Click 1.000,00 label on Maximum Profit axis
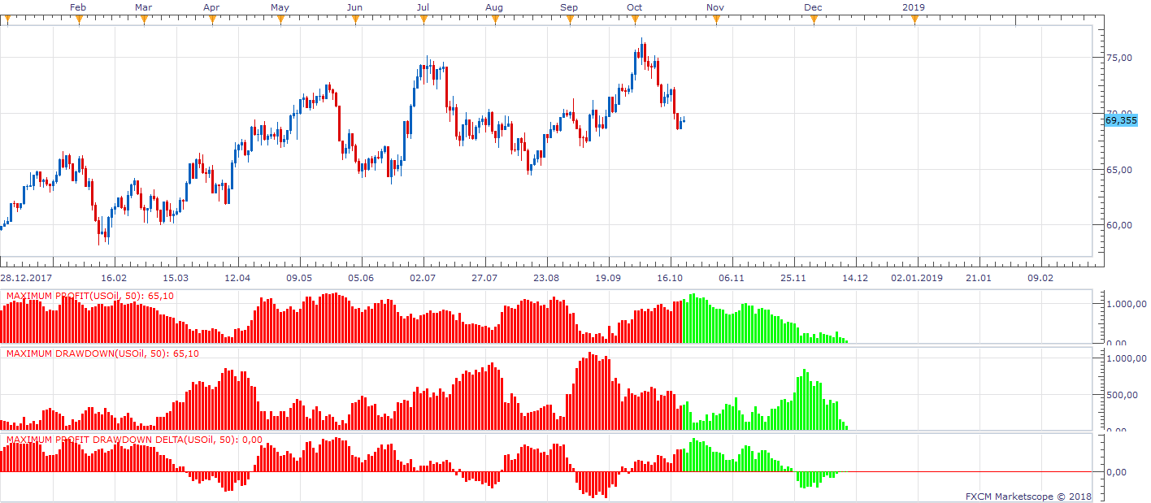 pos(1126,304)
